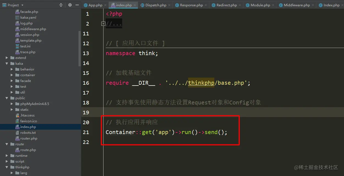The width and height of the screenshot is (344, 176).
Task: Click the Container::get('app') code line
Action: (x=166, y=132)
